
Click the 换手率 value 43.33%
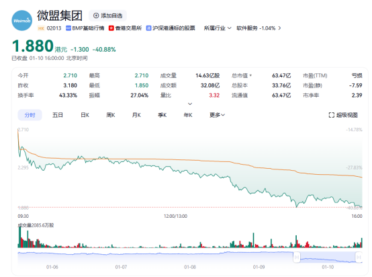tap(68, 95)
